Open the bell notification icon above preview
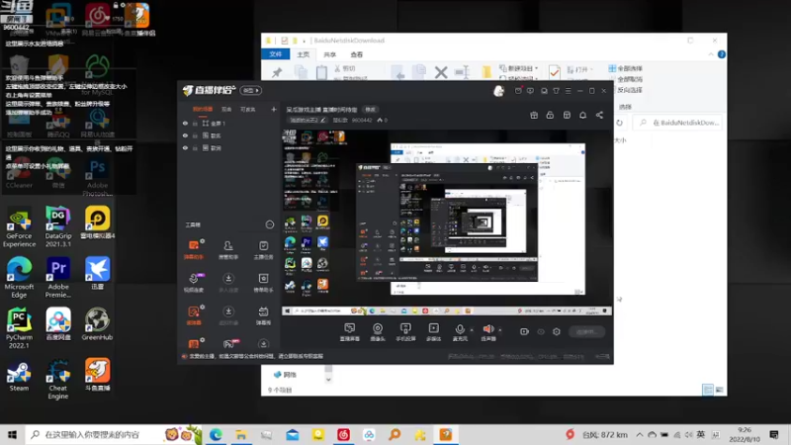 [x=582, y=115]
